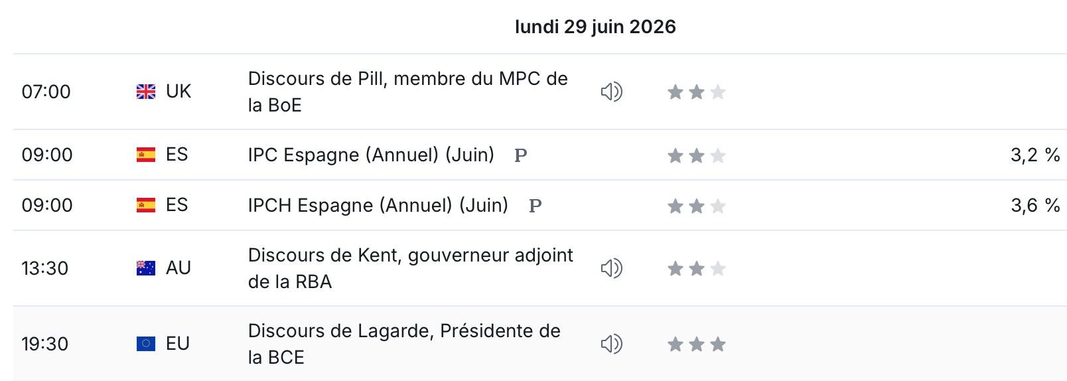This screenshot has height=381, width=1067.
Task: Click the European Union flag icon
Action: coord(146,344)
